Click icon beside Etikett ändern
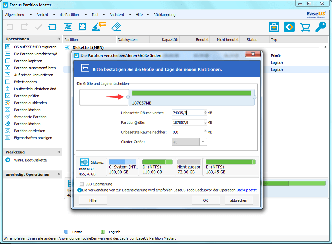The width and height of the screenshot is (332, 244). 8,82
